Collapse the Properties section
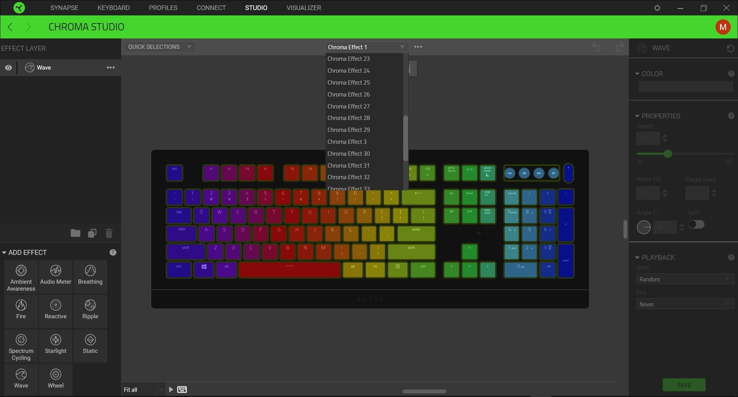 (637, 116)
